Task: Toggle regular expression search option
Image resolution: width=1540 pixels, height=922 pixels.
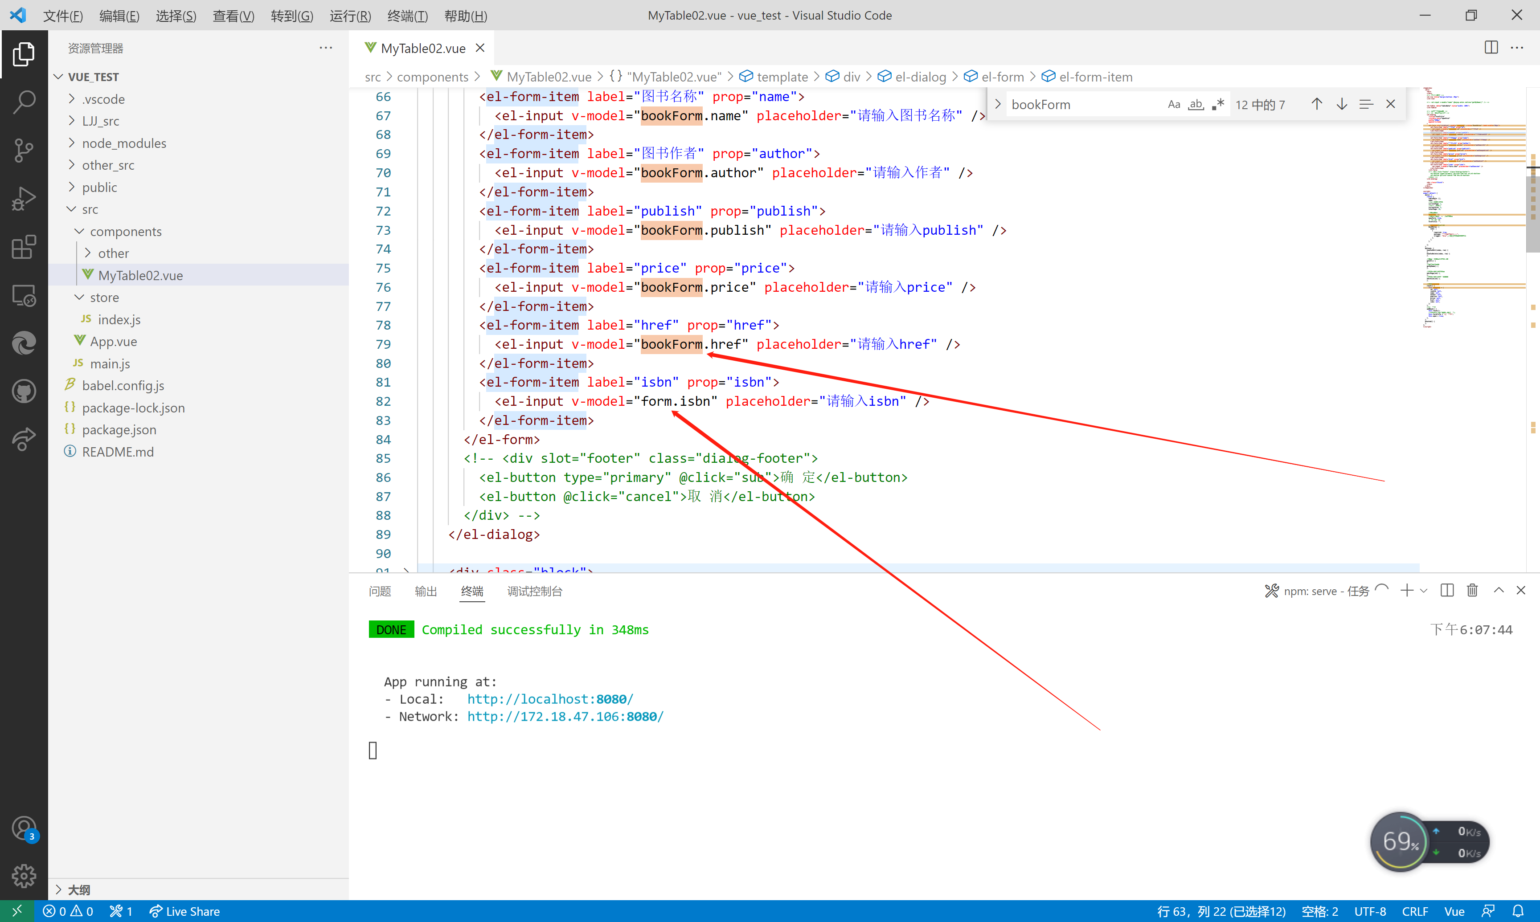Action: [1217, 104]
